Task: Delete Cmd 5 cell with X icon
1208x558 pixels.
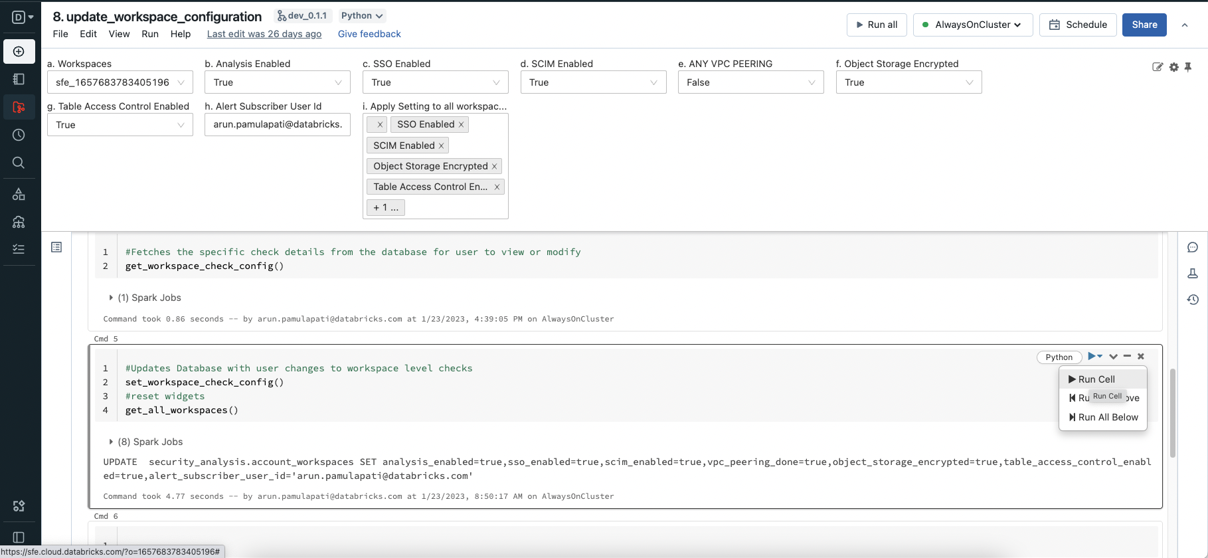Action: pos(1141,357)
